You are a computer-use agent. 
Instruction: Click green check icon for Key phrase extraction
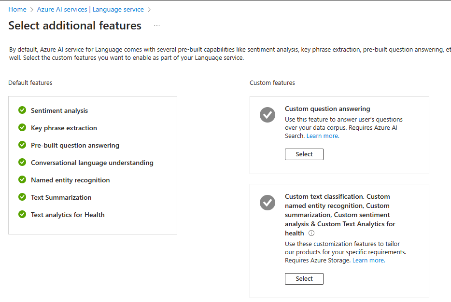point(22,127)
